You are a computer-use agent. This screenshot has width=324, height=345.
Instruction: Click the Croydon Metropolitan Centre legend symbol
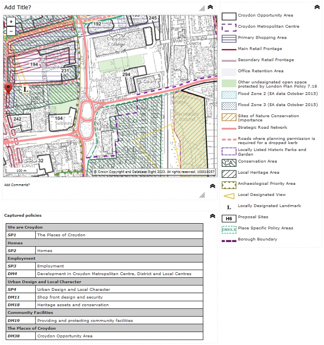click(229, 27)
